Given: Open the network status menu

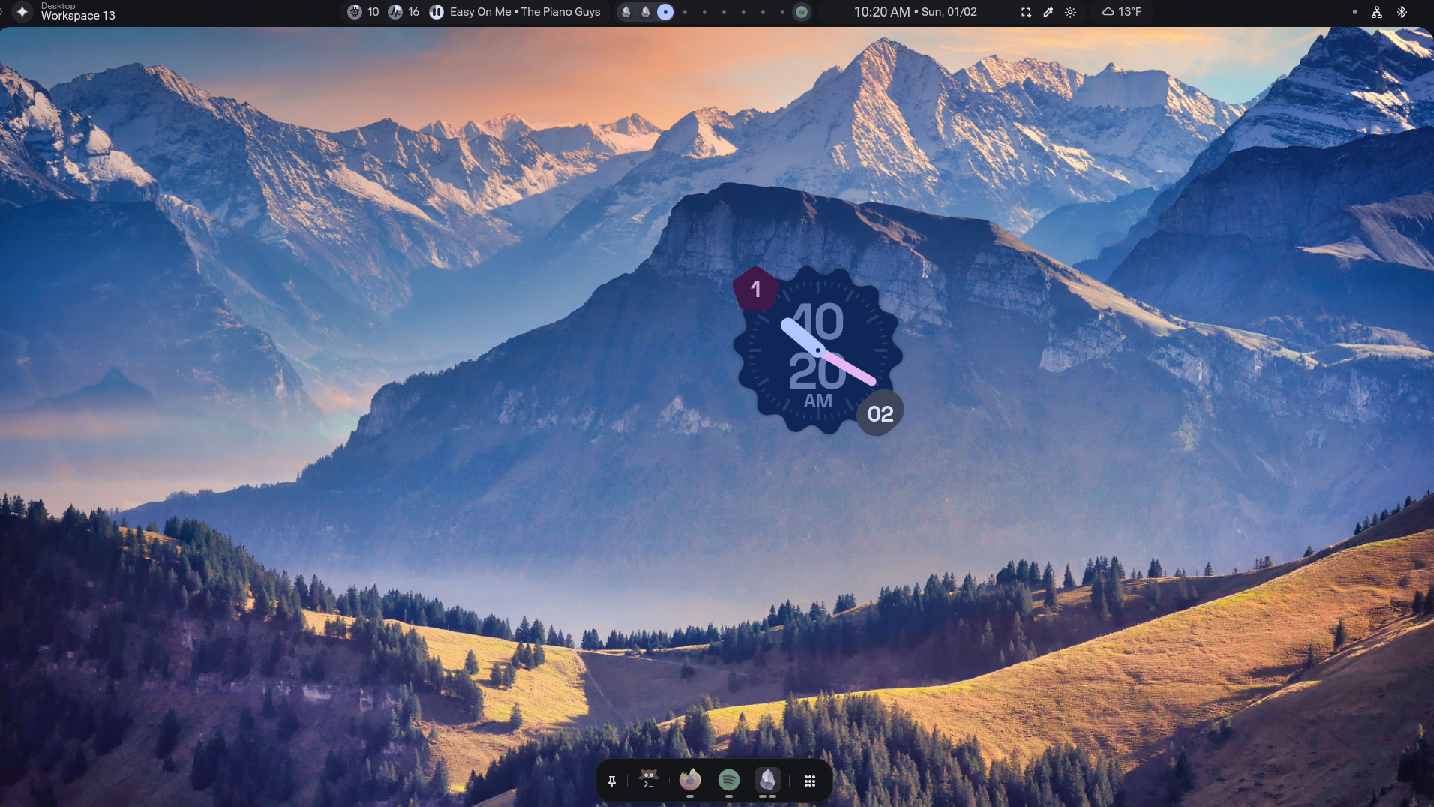Looking at the screenshot, I should tap(1377, 12).
